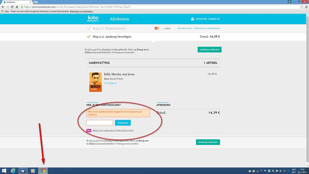309x174 pixels.
Task: Click the Action Center flag tray icon
Action: tap(265, 171)
